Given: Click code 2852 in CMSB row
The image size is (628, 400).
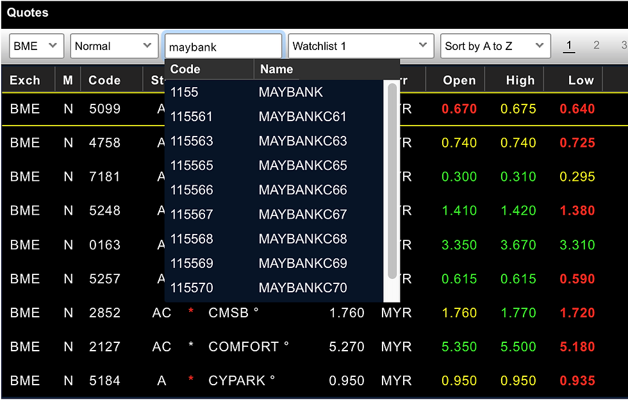Looking at the screenshot, I should 104,313.
